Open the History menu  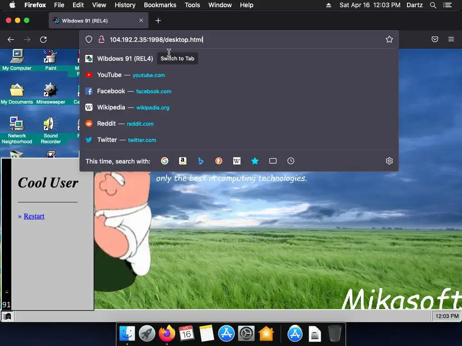[x=125, y=5]
